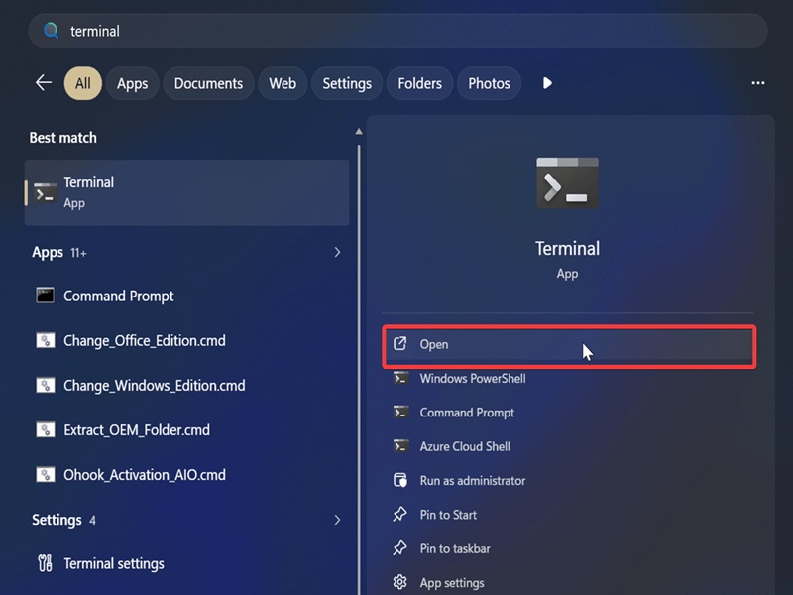Click the Change_Office_Edition.cmd file icon
Image resolution: width=793 pixels, height=595 pixels.
tap(45, 340)
